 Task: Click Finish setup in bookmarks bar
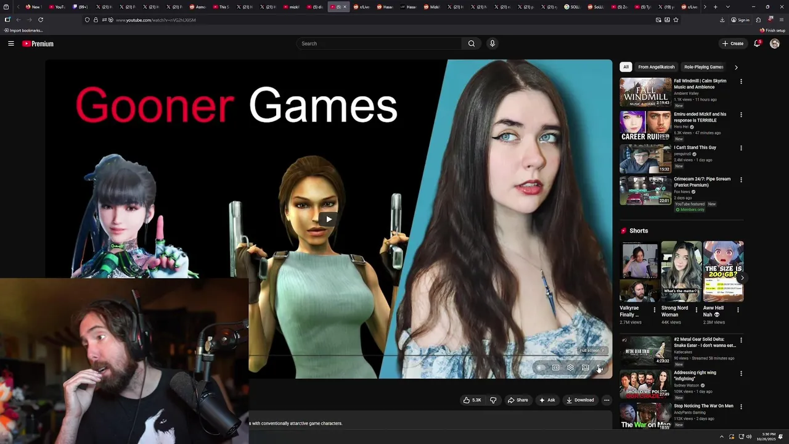tap(773, 30)
